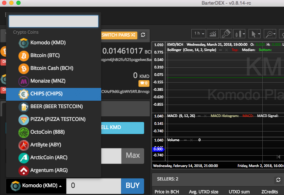Remove the MACD indicator with X
Image resolution: width=284 pixels, height=195 pixels.
[205, 116]
